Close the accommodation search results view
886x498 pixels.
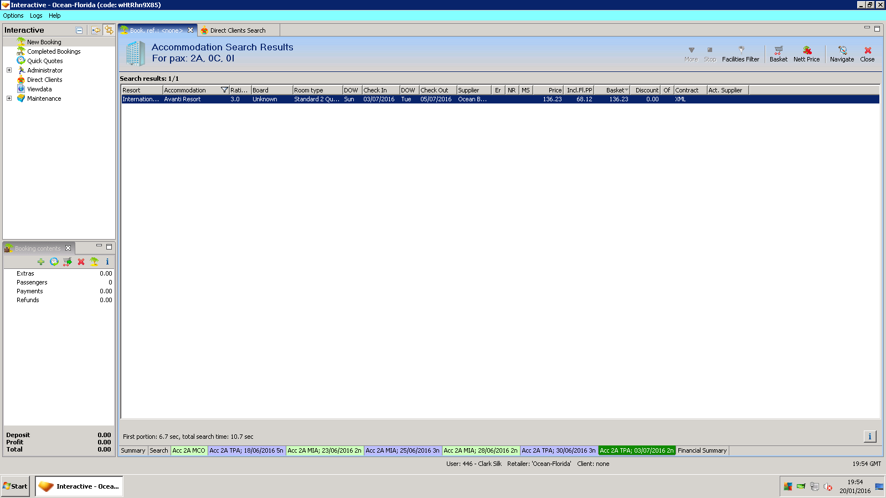pos(867,54)
